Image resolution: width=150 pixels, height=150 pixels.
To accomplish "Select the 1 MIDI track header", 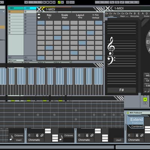I will [x=16, y=8].
